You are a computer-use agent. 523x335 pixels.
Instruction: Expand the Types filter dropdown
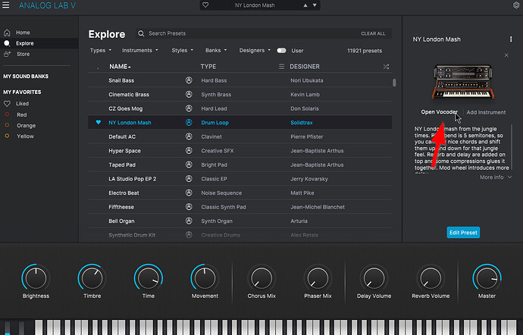100,50
